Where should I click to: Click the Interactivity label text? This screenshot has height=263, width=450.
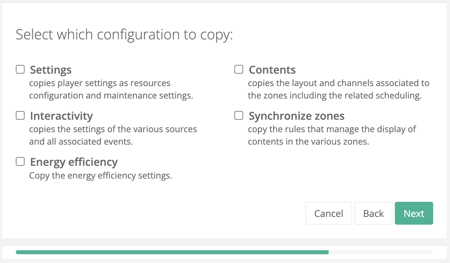[x=61, y=116]
